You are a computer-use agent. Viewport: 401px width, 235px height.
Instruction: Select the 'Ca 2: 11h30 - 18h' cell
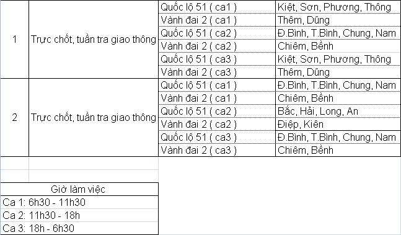[x=79, y=215]
